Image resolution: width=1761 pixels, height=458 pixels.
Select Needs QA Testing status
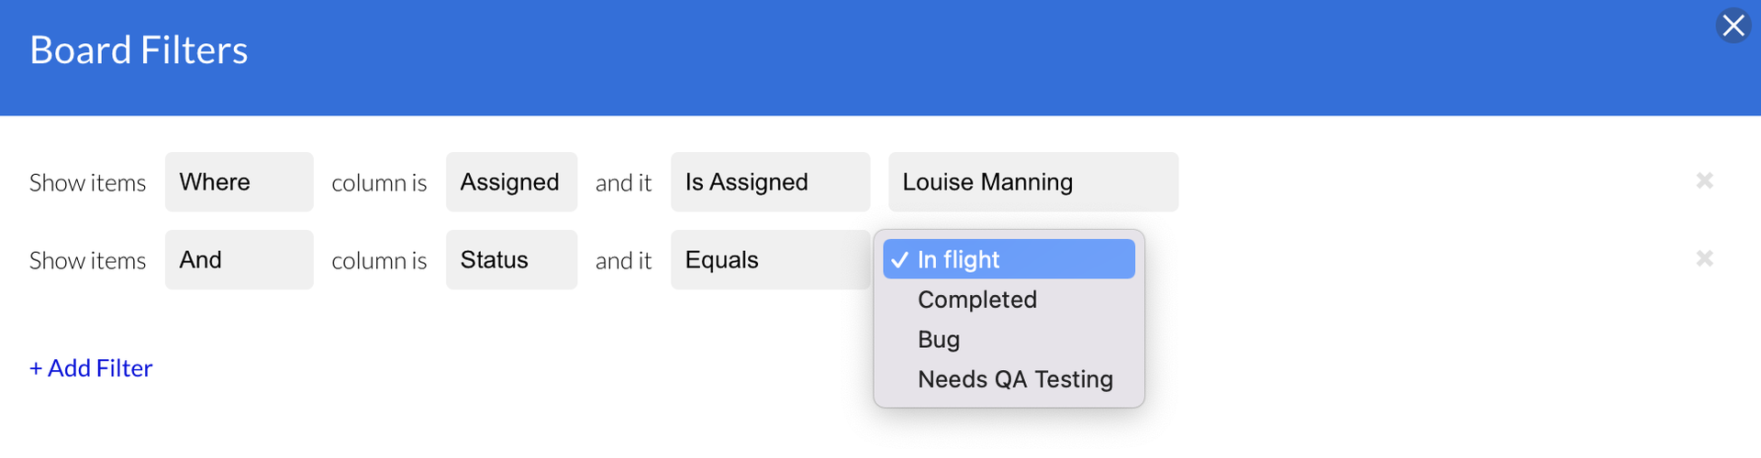pyautogui.click(x=1015, y=379)
